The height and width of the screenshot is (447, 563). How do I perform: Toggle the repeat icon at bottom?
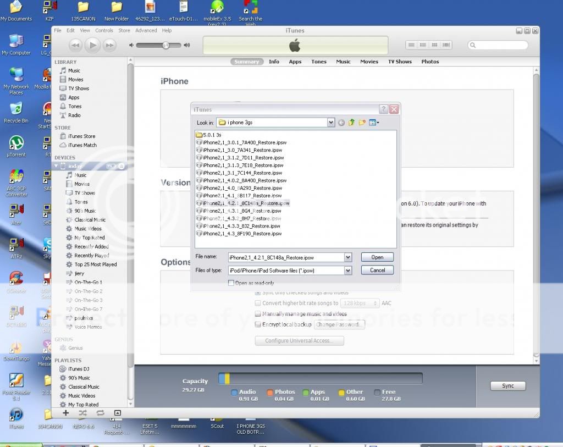tap(100, 413)
